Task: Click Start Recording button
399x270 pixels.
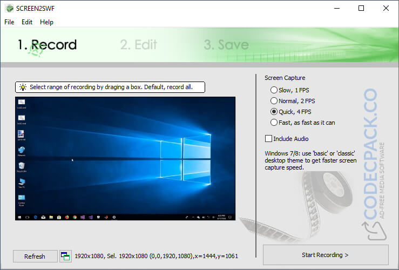Action: 326,255
